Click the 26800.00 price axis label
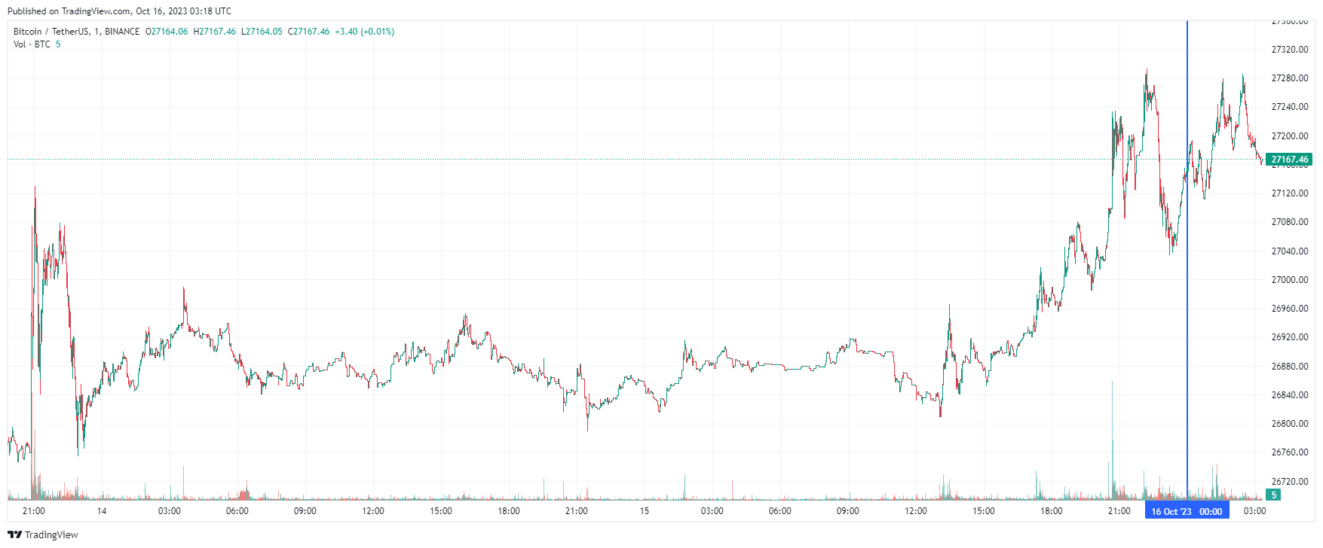The width and height of the screenshot is (1323, 548). point(1290,424)
